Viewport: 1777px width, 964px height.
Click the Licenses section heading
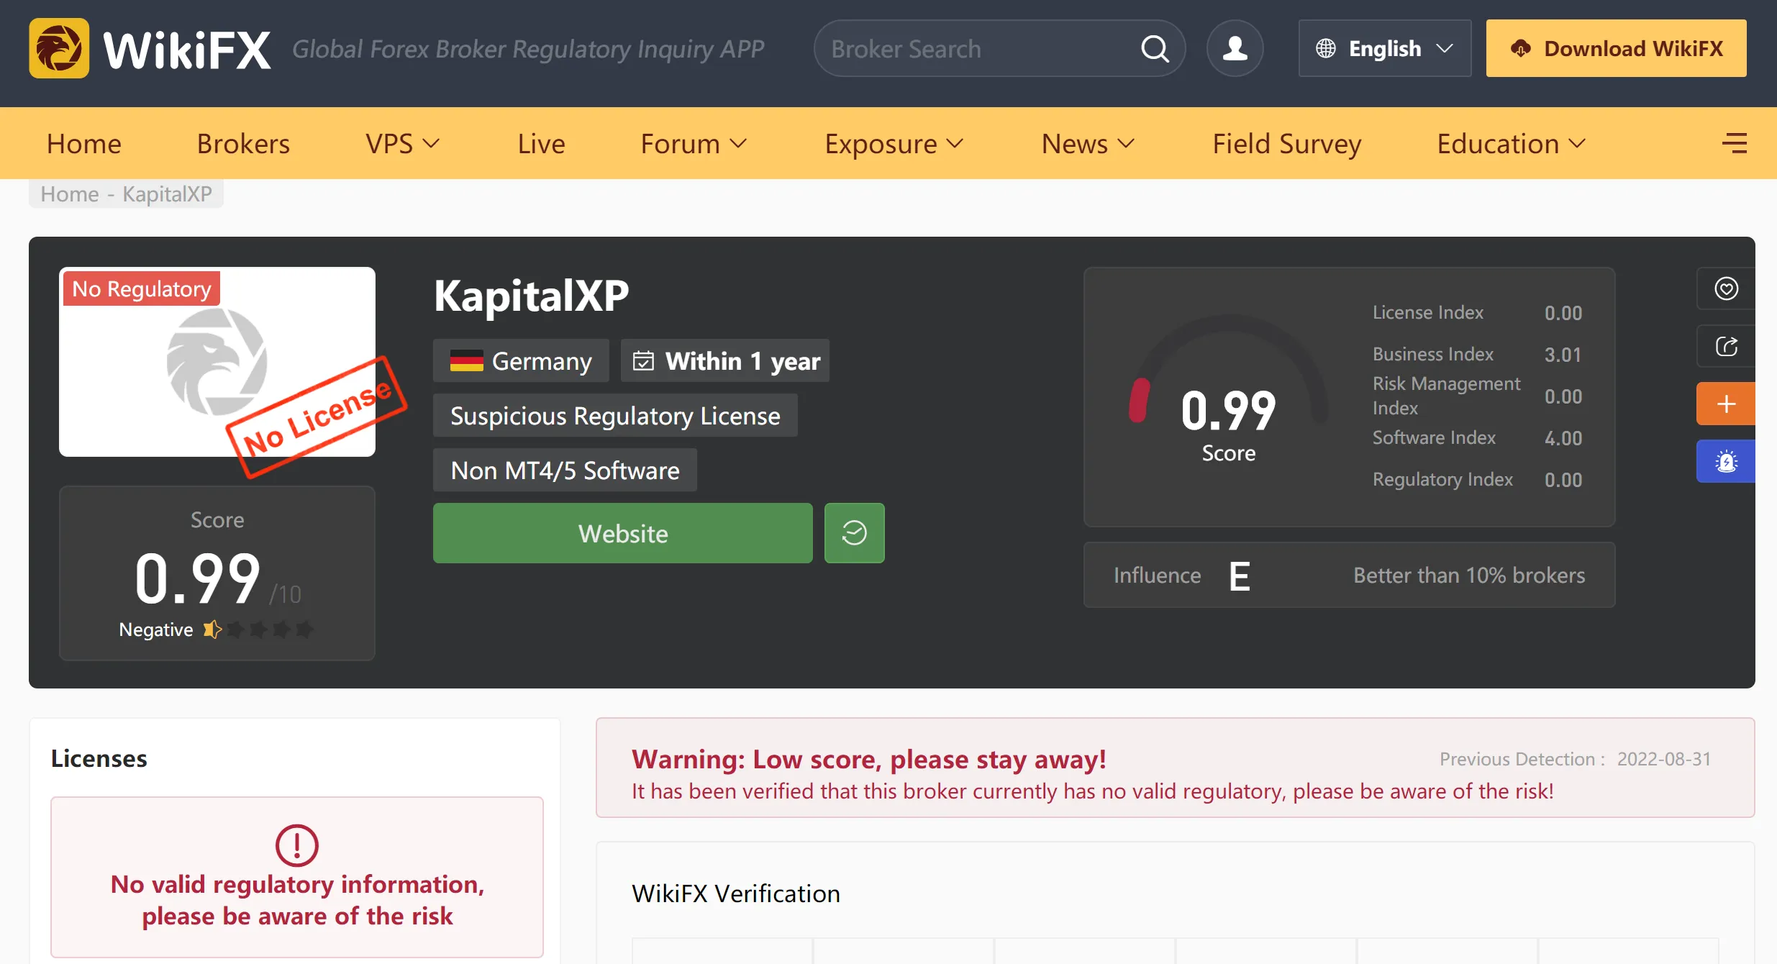[x=99, y=758]
